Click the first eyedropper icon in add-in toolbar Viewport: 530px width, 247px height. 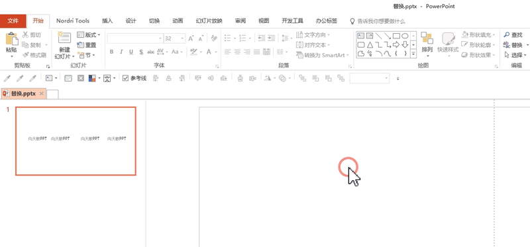(7, 78)
